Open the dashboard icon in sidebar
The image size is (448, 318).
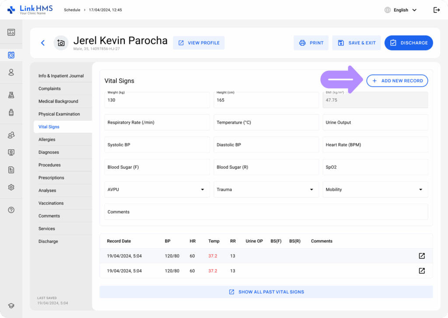[x=11, y=32]
